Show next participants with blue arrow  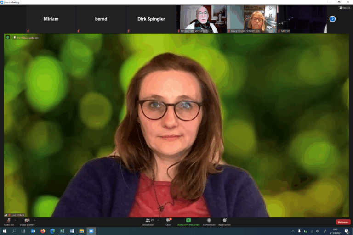[332, 19]
